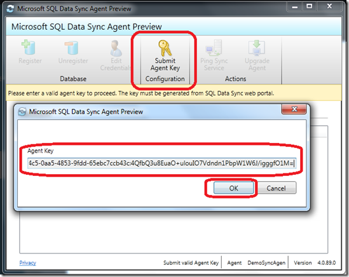Viewport: 349px width, 277px height.
Task: Cancel the Agent Key dialog
Action: click(276, 188)
